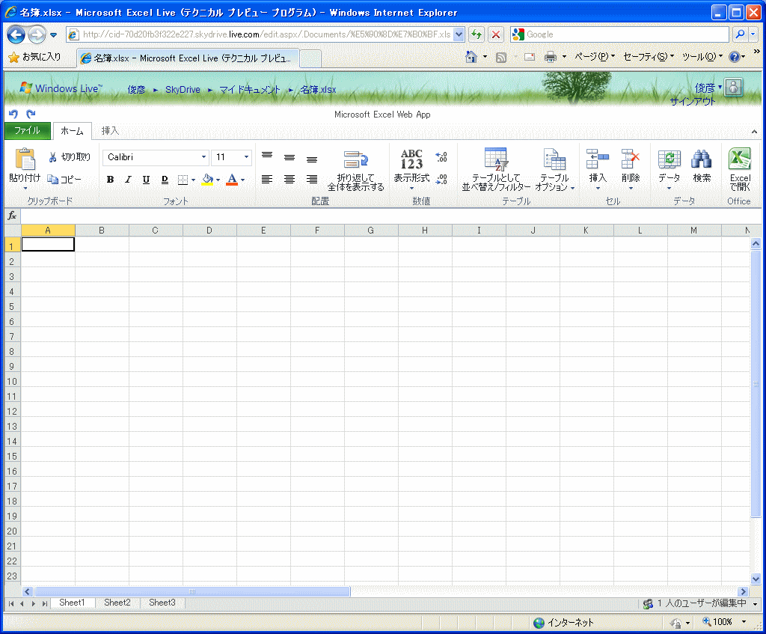Image resolution: width=766 pixels, height=634 pixels.
Task: Open the SkyDrive breadcrumb link
Action: pos(183,90)
